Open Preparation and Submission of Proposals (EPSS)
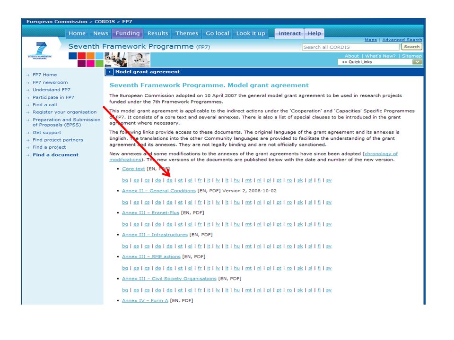Screen dimensions: 454x340 click(x=67, y=122)
